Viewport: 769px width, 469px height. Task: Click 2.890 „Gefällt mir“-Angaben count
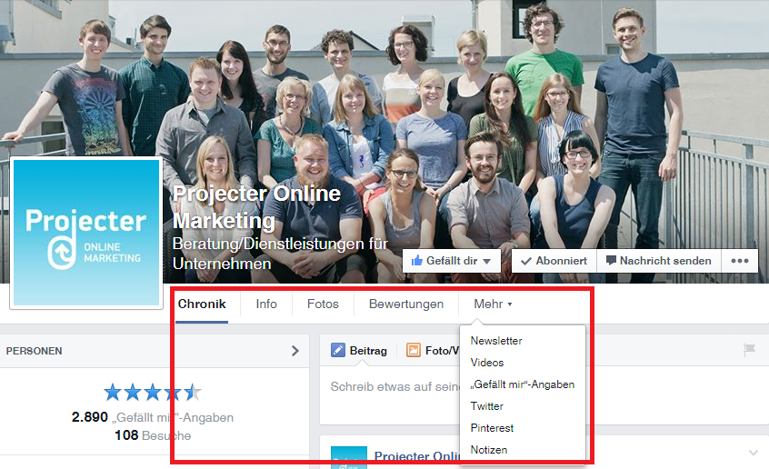click(153, 417)
